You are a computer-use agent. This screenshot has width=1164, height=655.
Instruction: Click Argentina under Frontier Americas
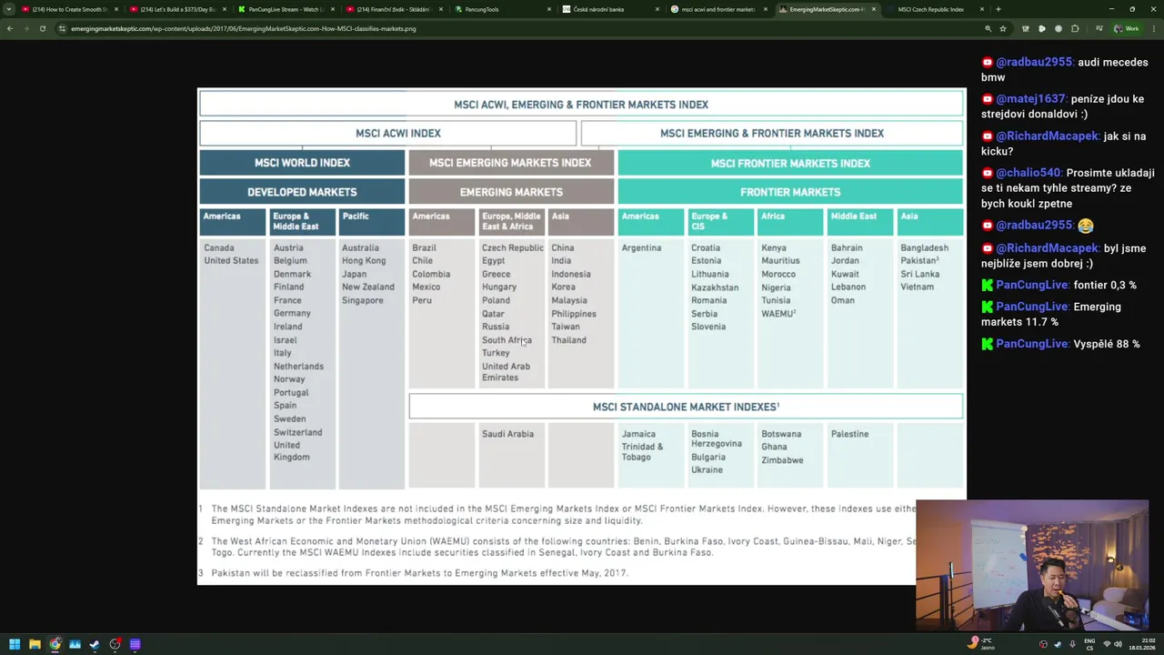(x=641, y=247)
